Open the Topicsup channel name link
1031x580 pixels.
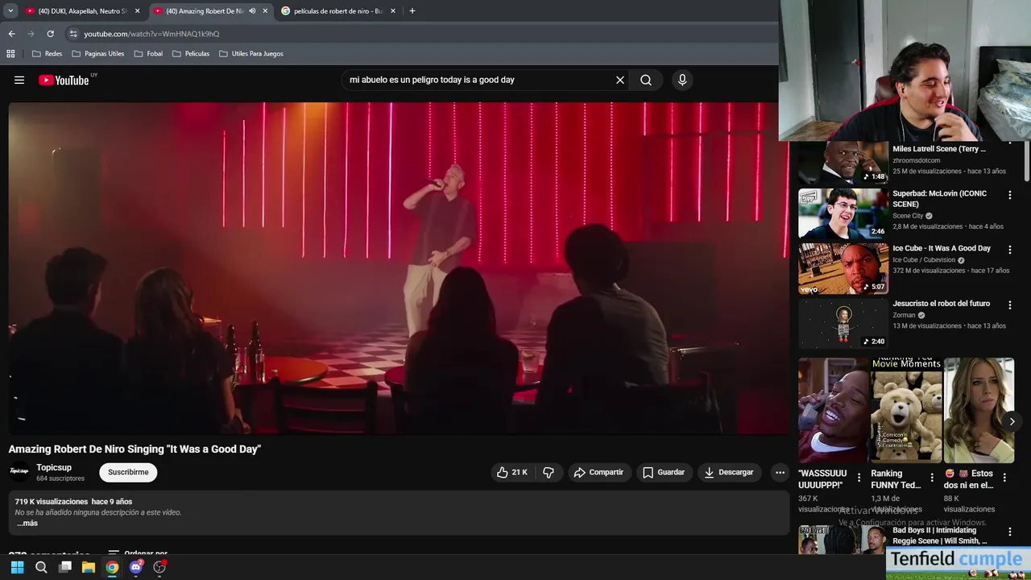click(x=54, y=467)
